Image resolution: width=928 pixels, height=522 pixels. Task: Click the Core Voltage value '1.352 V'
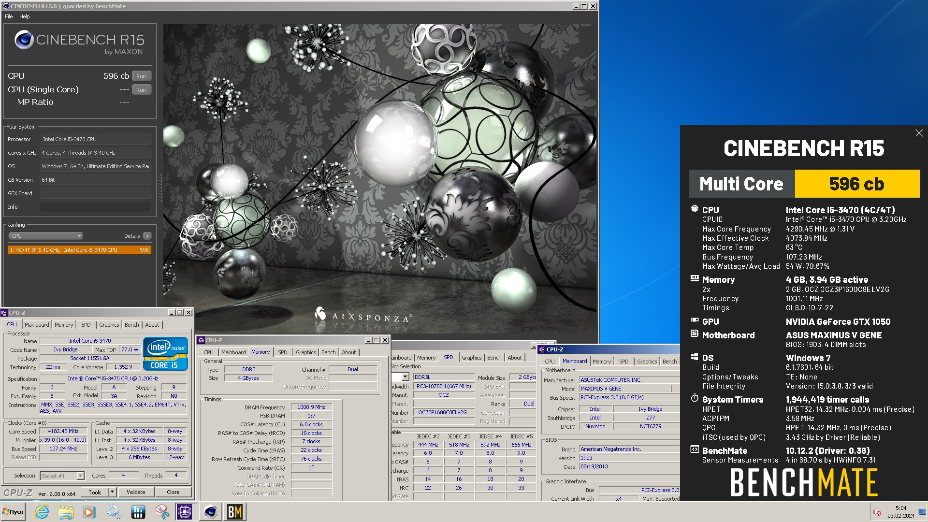pos(123,367)
